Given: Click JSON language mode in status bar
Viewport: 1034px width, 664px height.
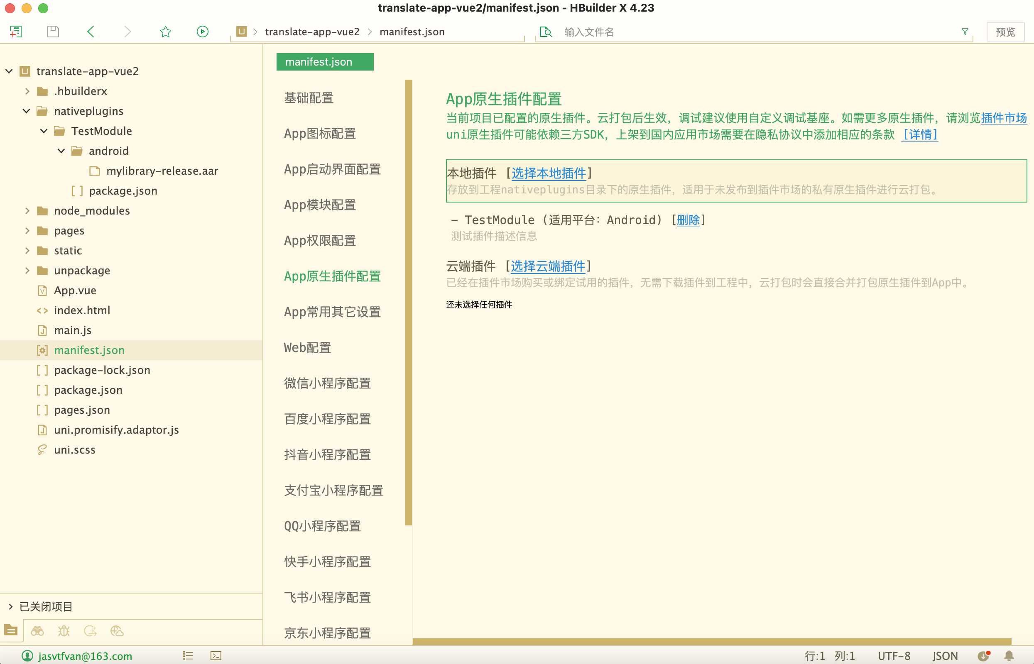Looking at the screenshot, I should [945, 656].
